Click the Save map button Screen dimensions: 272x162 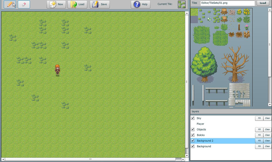[100, 4]
